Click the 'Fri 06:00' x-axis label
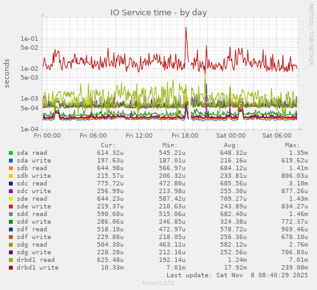The image size is (317, 290). tap(93, 136)
